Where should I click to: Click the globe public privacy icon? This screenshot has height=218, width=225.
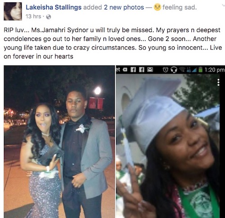click(49, 17)
